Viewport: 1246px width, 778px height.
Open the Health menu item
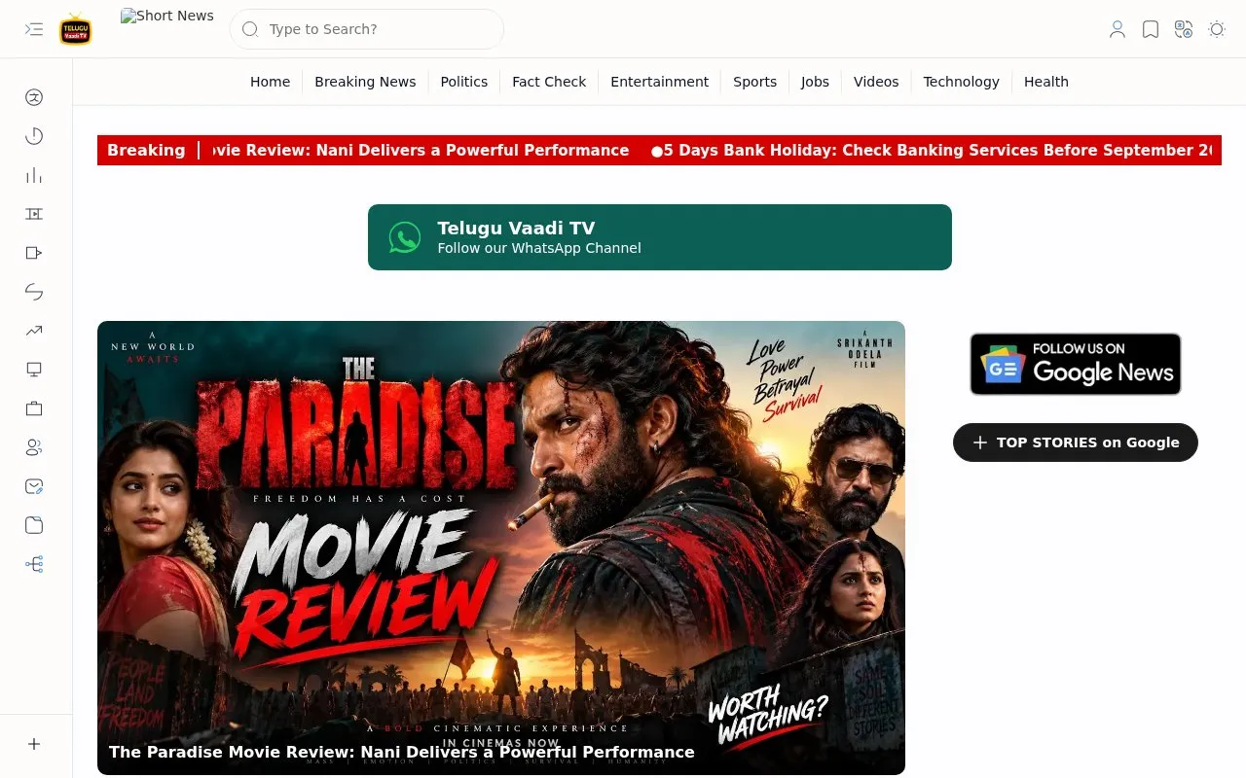(x=1046, y=82)
